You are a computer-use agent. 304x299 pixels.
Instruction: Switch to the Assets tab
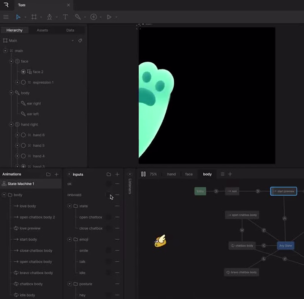tap(42, 30)
